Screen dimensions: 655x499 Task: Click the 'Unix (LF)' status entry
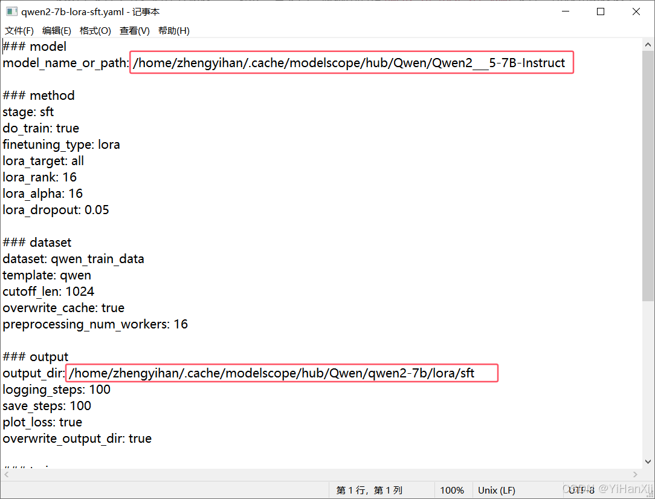(x=496, y=490)
